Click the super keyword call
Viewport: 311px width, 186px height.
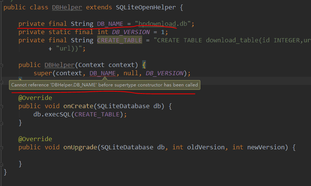tap(43, 73)
